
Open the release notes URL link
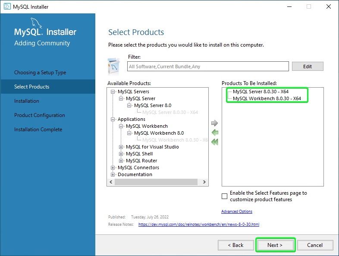pyautogui.click(x=199, y=224)
